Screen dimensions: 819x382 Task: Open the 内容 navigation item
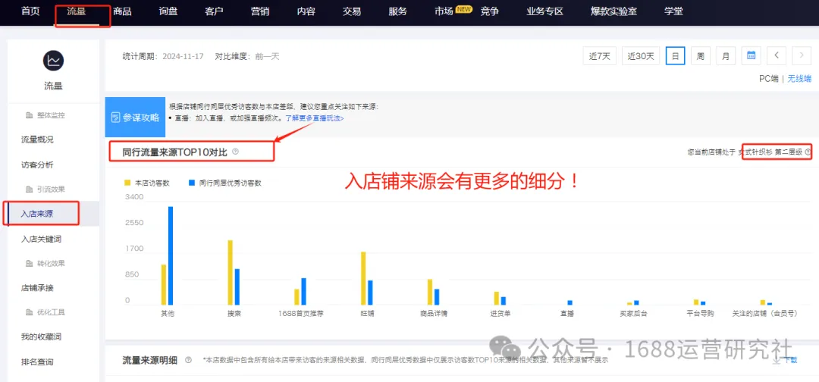pos(306,11)
